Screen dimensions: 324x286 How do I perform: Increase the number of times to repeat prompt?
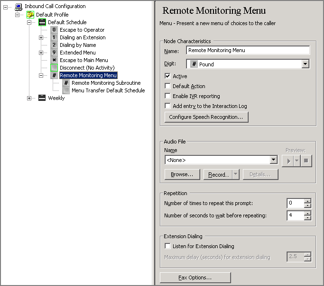click(x=307, y=201)
